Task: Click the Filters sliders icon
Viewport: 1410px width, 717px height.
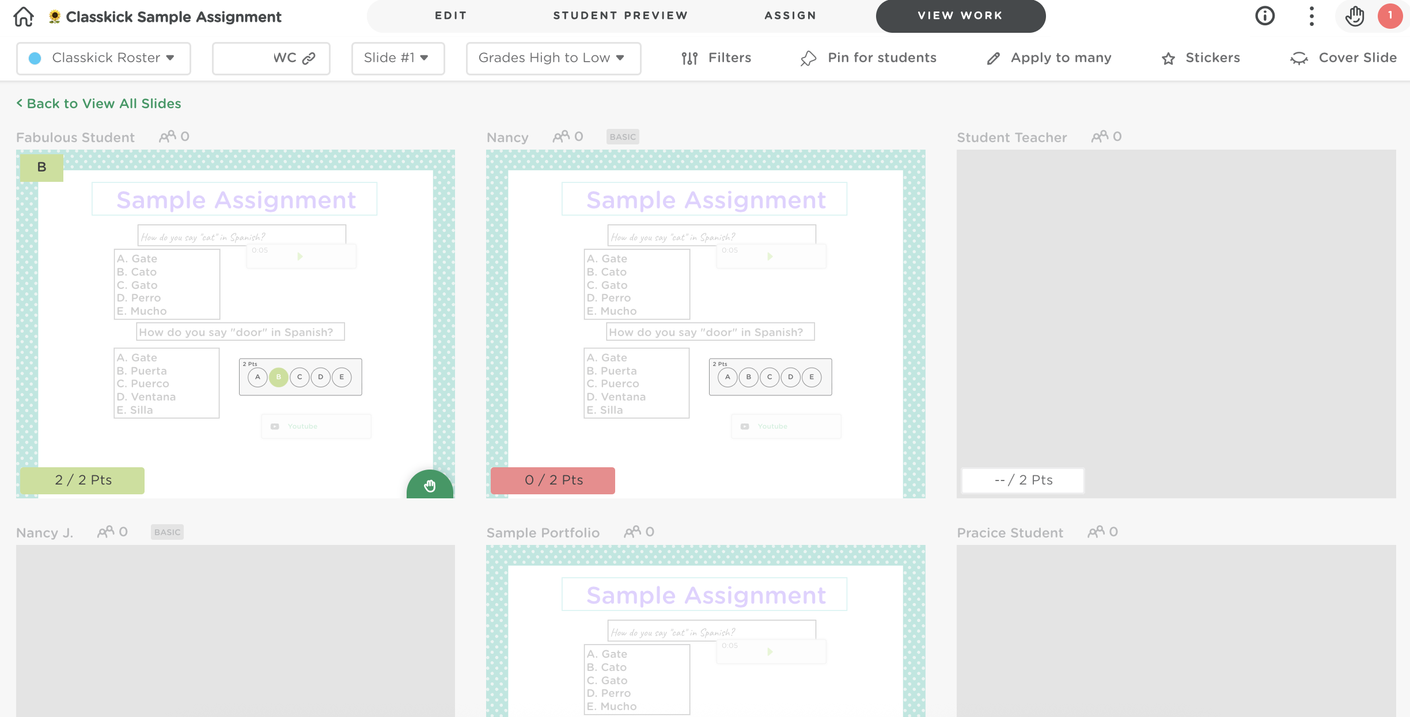Action: point(689,58)
